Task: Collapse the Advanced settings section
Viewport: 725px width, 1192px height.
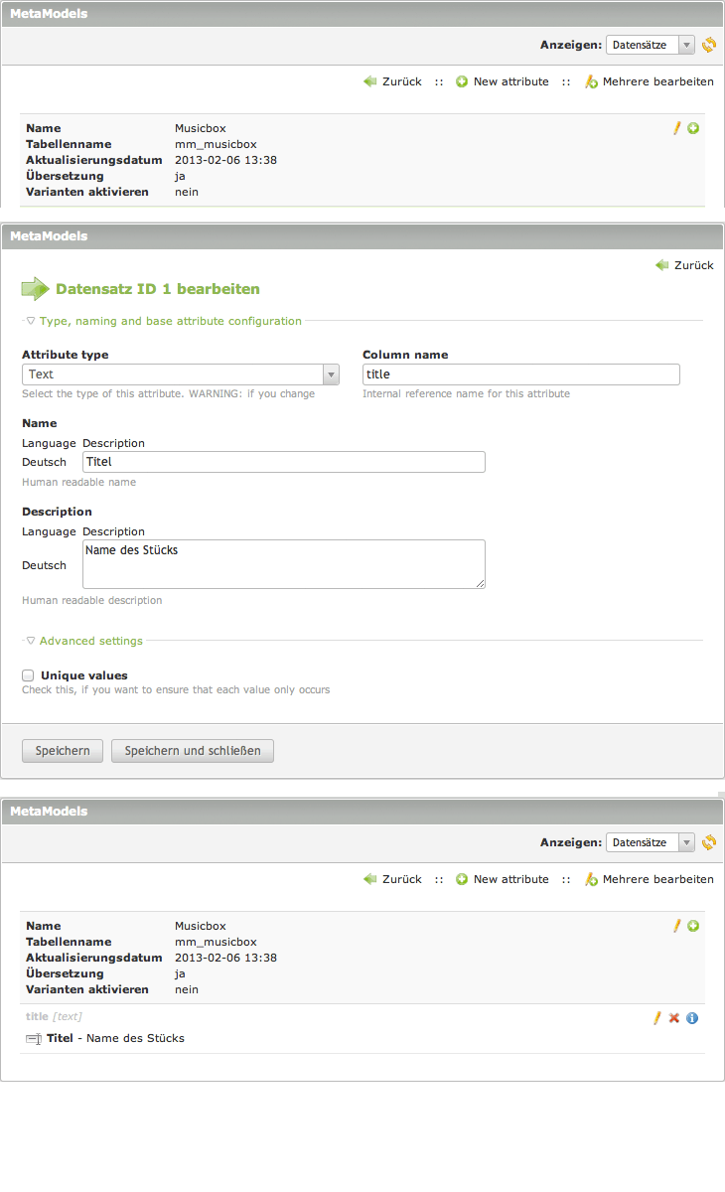Action: pos(90,641)
